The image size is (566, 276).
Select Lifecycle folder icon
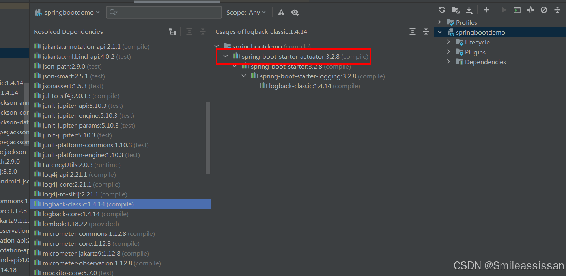pos(460,42)
